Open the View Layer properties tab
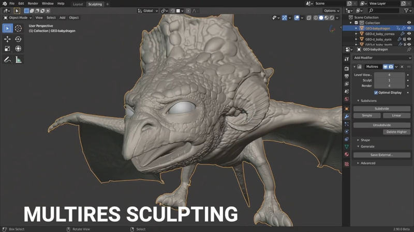 tap(347, 84)
